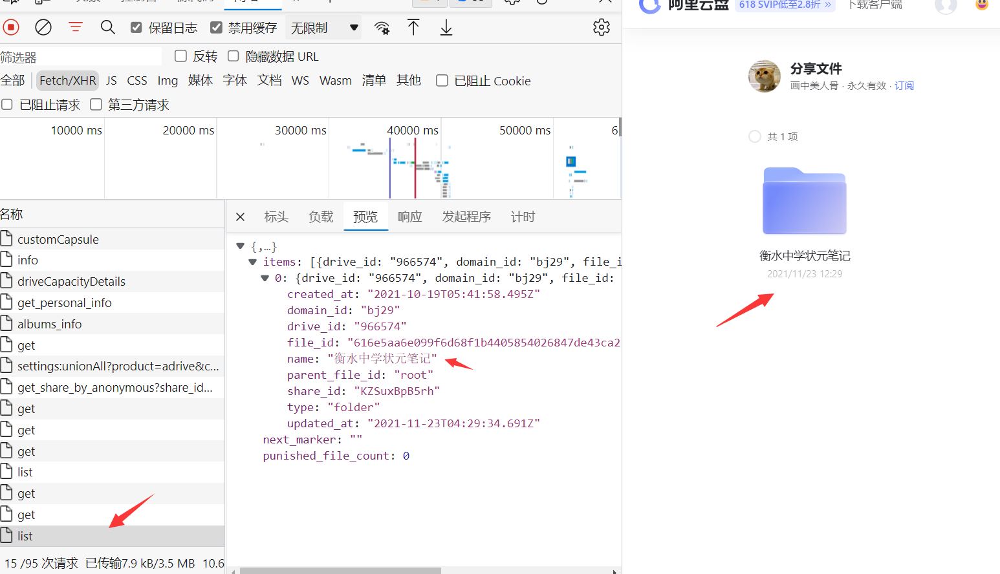Image resolution: width=1000 pixels, height=574 pixels.
Task: Click the clear network log icon
Action: click(x=43, y=27)
